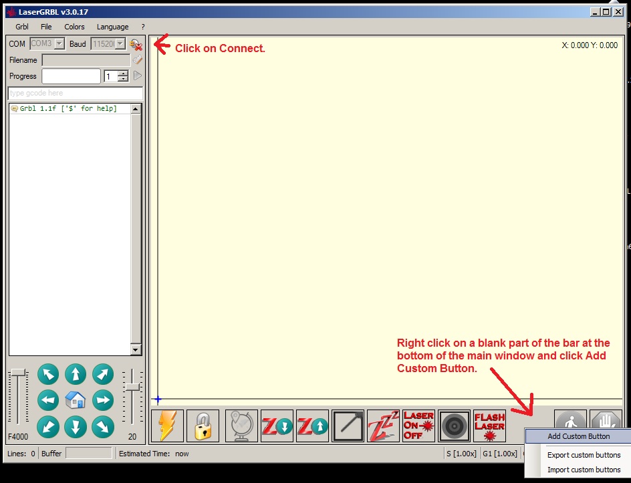Image resolution: width=631 pixels, height=483 pixels.
Task: Click the 'Lines: 0' status entry
Action: (21, 454)
